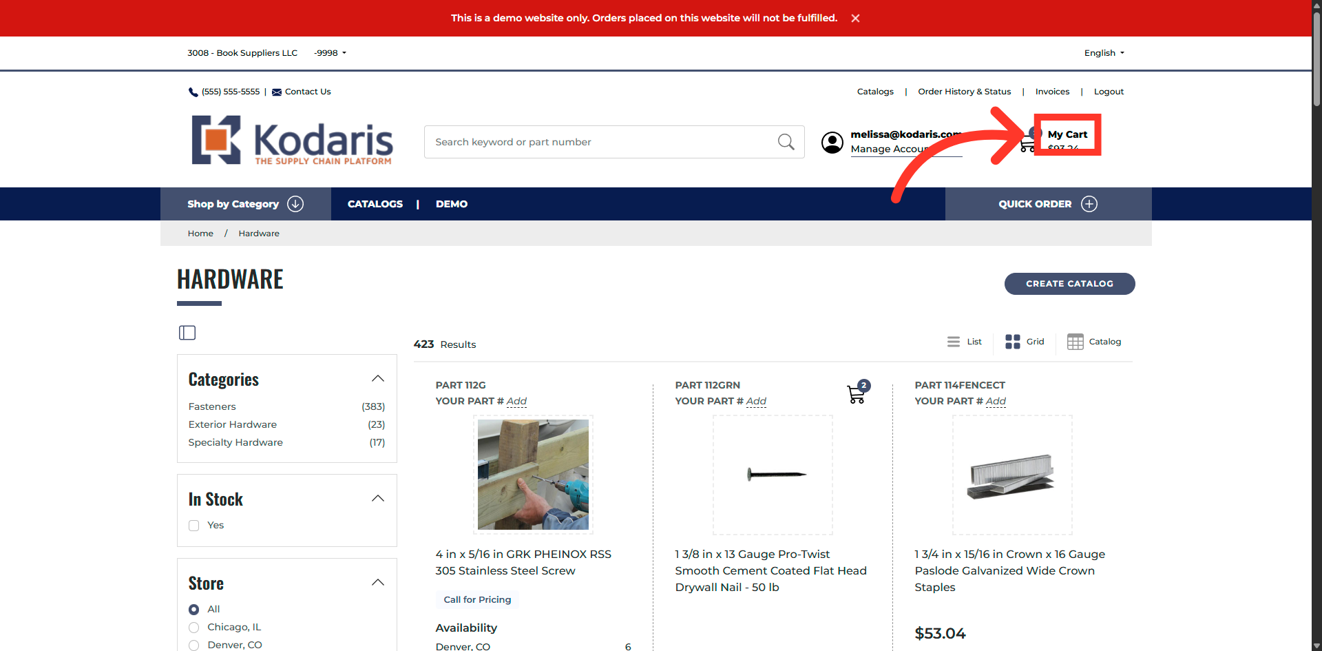Click the plus icon in Quick Order
Viewport: 1322px width, 651px height.
coord(1089,204)
